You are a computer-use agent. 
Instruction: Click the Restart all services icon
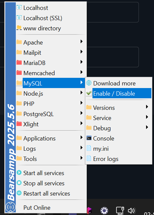coord(19,193)
